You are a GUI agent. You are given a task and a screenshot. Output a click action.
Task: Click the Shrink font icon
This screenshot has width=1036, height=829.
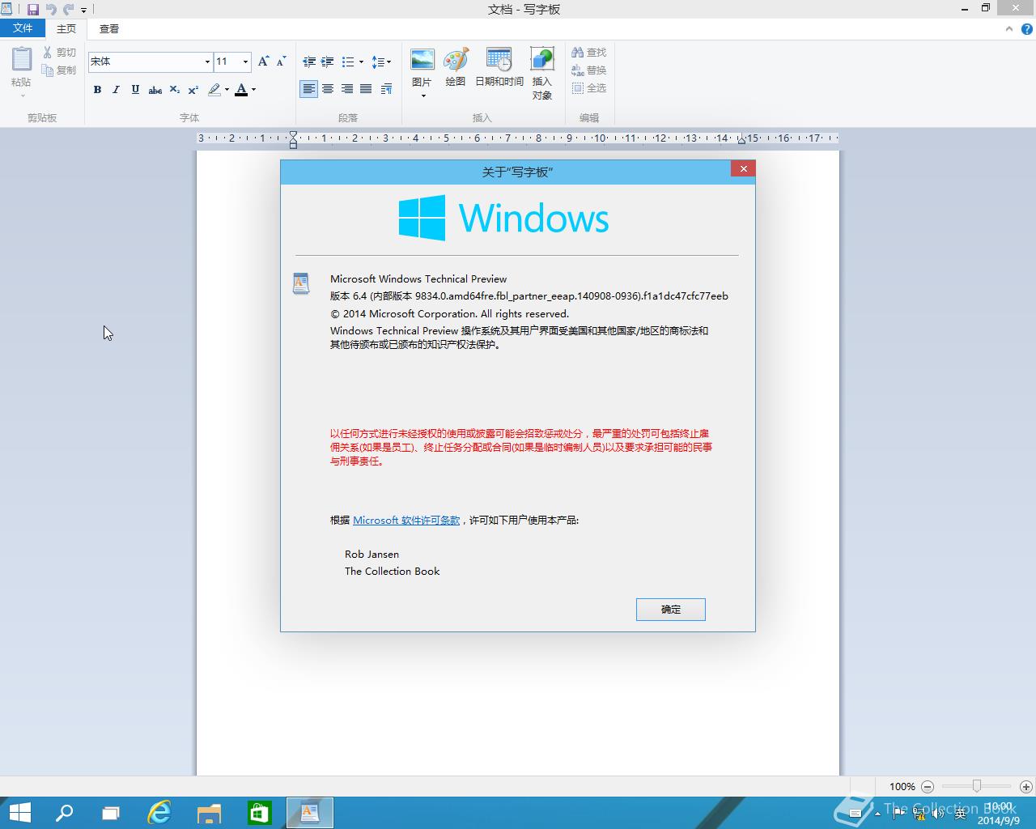[281, 62]
